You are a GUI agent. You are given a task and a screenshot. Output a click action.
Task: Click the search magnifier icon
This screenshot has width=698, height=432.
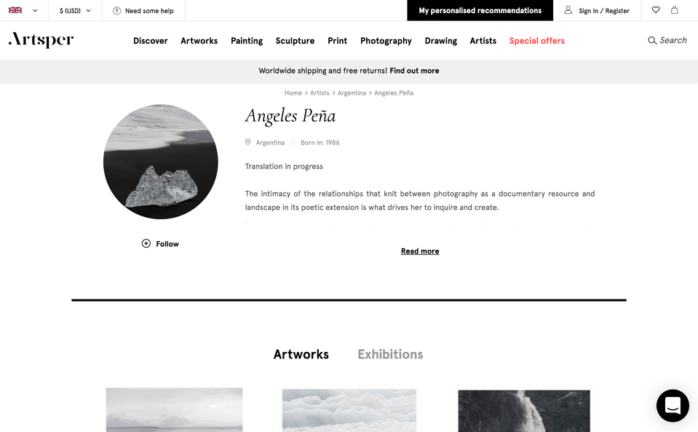(652, 41)
